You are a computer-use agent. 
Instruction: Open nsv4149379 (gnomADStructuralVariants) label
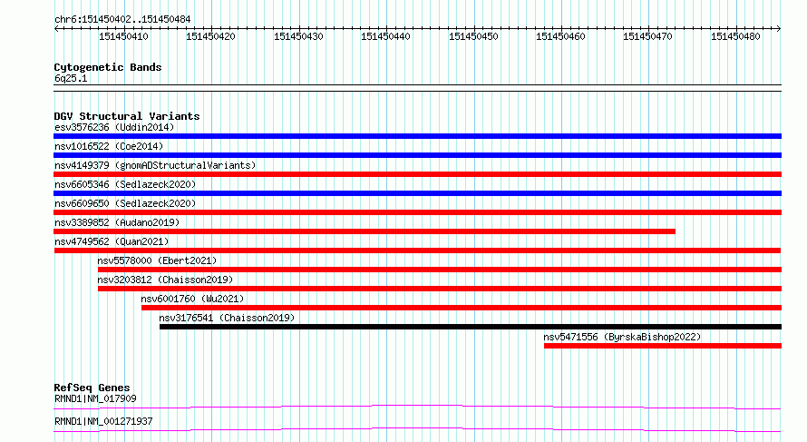click(x=155, y=165)
